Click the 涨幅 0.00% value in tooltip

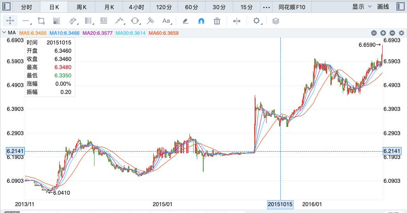click(x=63, y=84)
